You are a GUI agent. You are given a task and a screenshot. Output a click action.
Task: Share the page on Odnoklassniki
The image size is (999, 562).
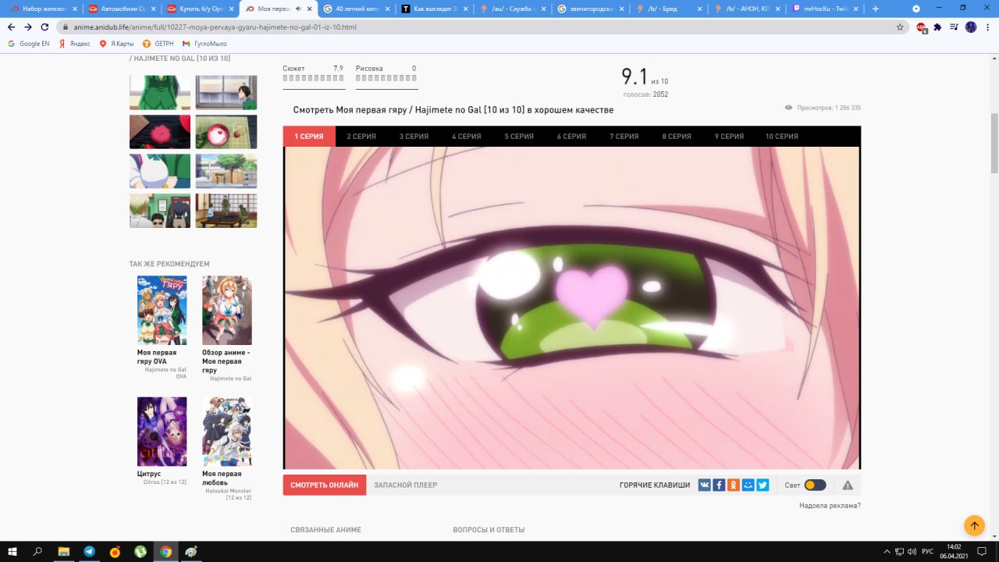(x=734, y=485)
